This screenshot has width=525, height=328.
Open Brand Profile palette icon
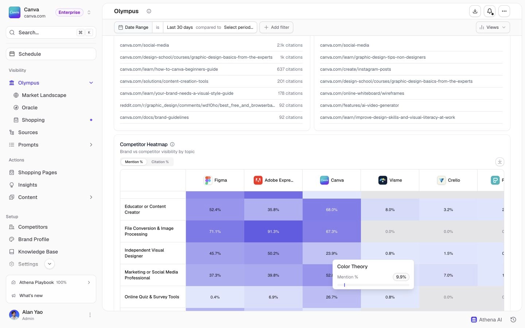click(x=12, y=239)
